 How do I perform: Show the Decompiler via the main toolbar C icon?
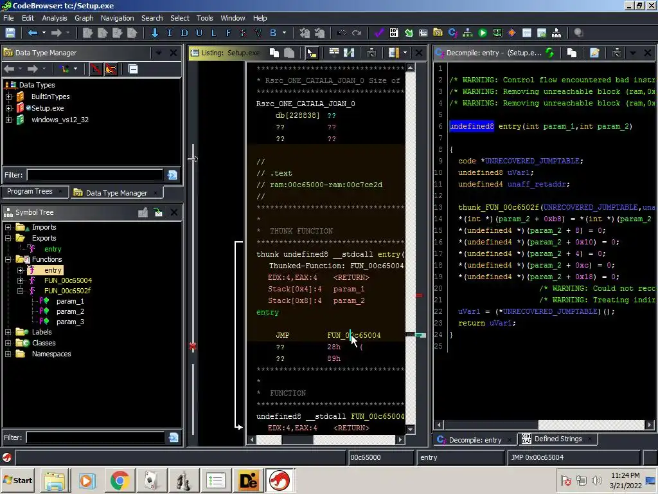(452, 33)
